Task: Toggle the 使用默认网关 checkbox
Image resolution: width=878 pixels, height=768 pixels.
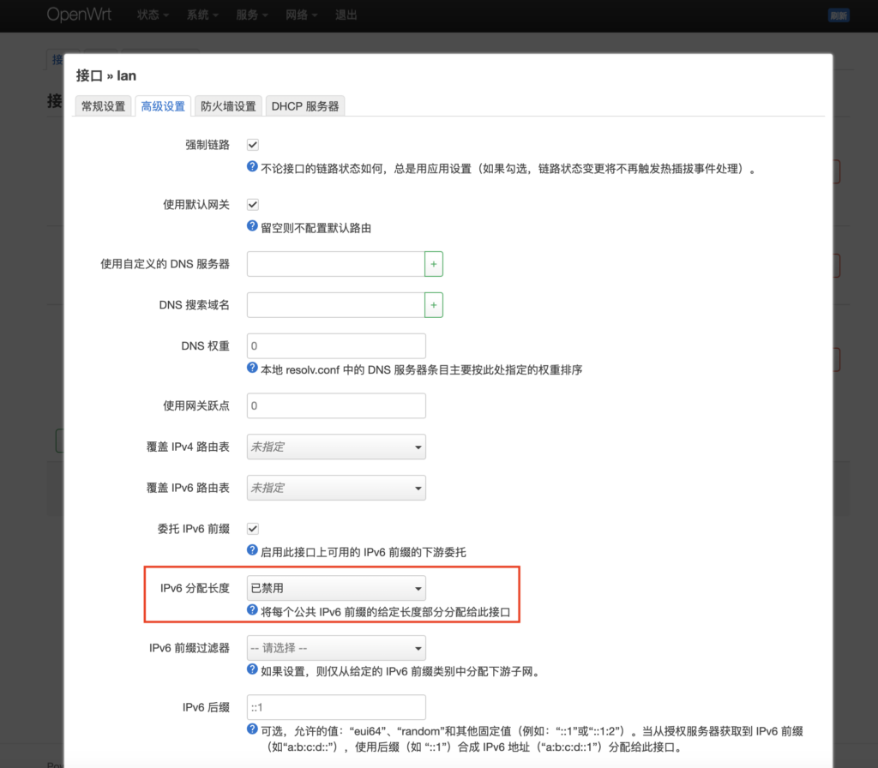Action: 253,204
